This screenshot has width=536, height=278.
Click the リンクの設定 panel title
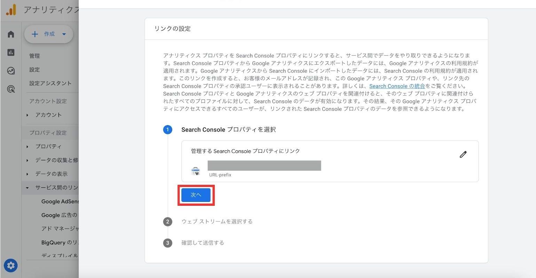coord(173,28)
